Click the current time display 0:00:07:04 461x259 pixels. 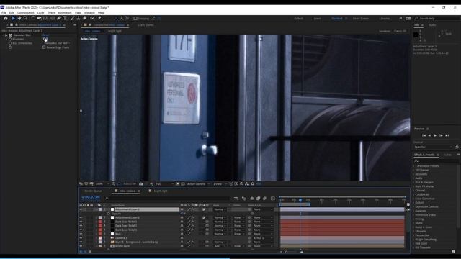91,197
